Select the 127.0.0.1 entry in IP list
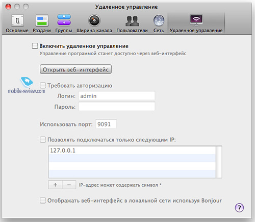Viewport: 255px width, 222px height. [x=132, y=151]
